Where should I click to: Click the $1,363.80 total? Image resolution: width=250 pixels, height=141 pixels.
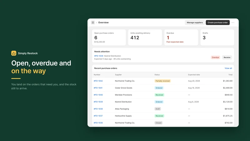pos(228,81)
